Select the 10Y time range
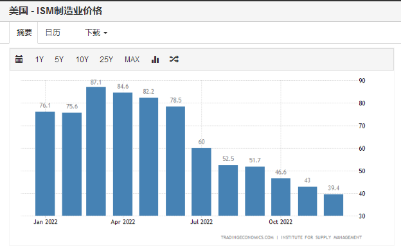This screenshot has height=247, width=401. tap(82, 60)
